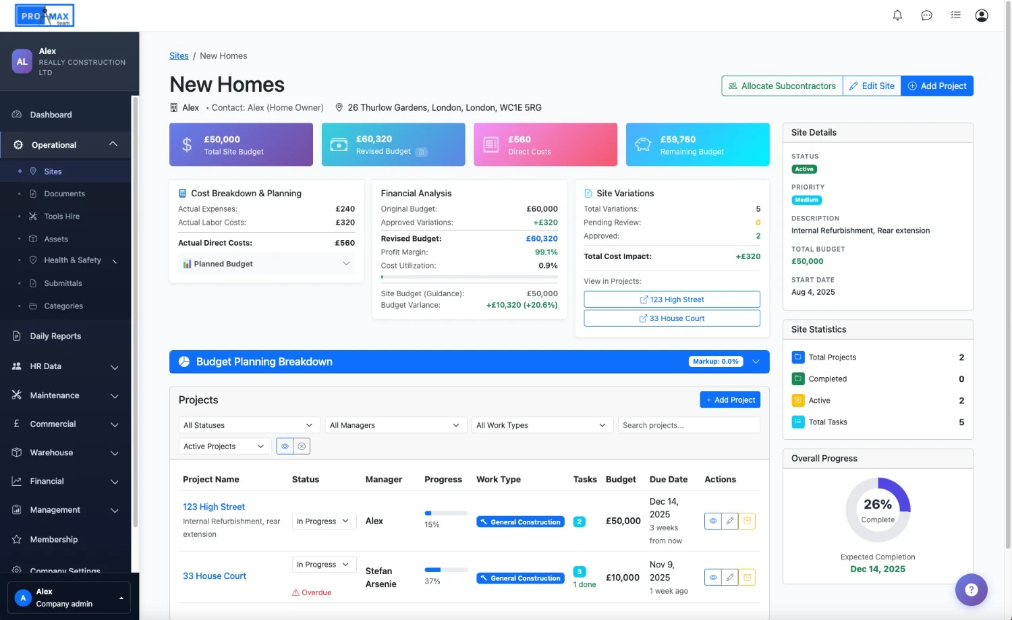
Task: Open the floating help question button
Action: click(x=971, y=590)
